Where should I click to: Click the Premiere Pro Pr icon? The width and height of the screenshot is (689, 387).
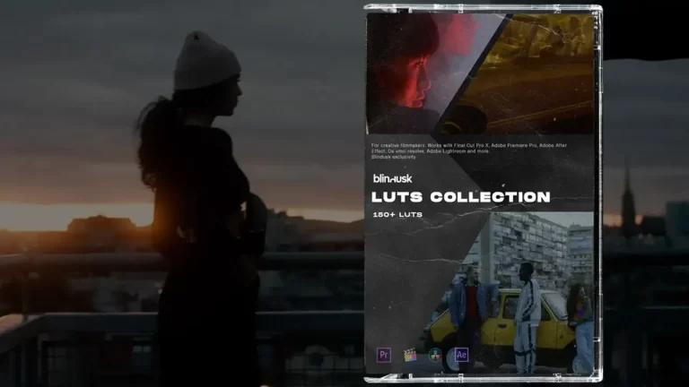pyautogui.click(x=384, y=355)
